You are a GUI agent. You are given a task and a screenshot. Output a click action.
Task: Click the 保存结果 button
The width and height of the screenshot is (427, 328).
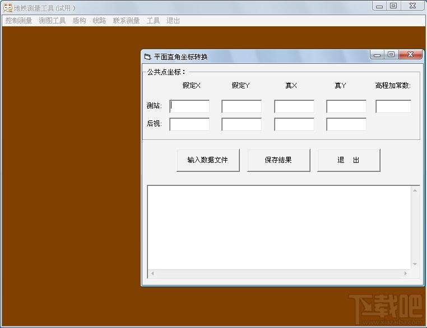(279, 160)
